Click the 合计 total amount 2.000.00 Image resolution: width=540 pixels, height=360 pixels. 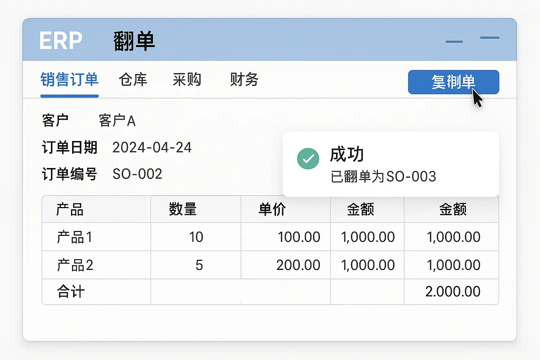coord(452,291)
